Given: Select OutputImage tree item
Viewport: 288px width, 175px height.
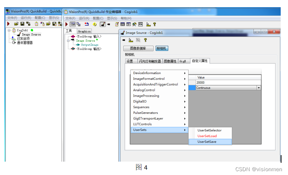Looking at the screenshot, I should pos(89,45).
